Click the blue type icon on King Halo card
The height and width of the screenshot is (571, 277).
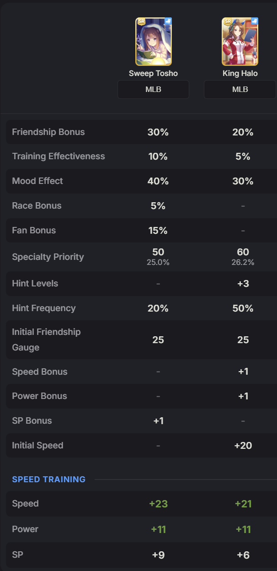pyautogui.click(x=255, y=21)
